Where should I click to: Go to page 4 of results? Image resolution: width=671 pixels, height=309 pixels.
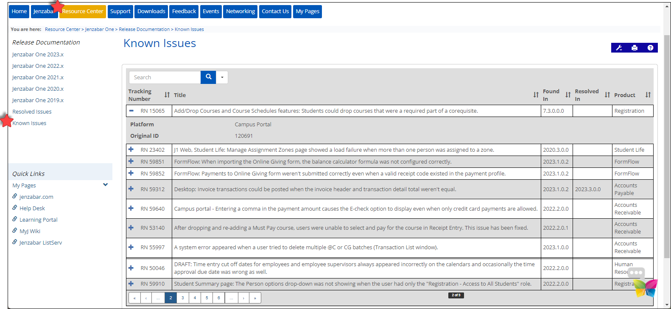(x=195, y=298)
